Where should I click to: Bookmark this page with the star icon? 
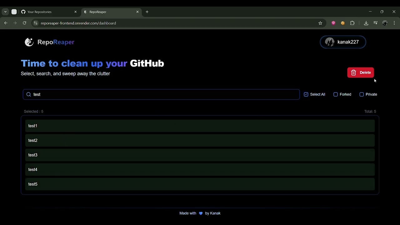pyautogui.click(x=320, y=23)
